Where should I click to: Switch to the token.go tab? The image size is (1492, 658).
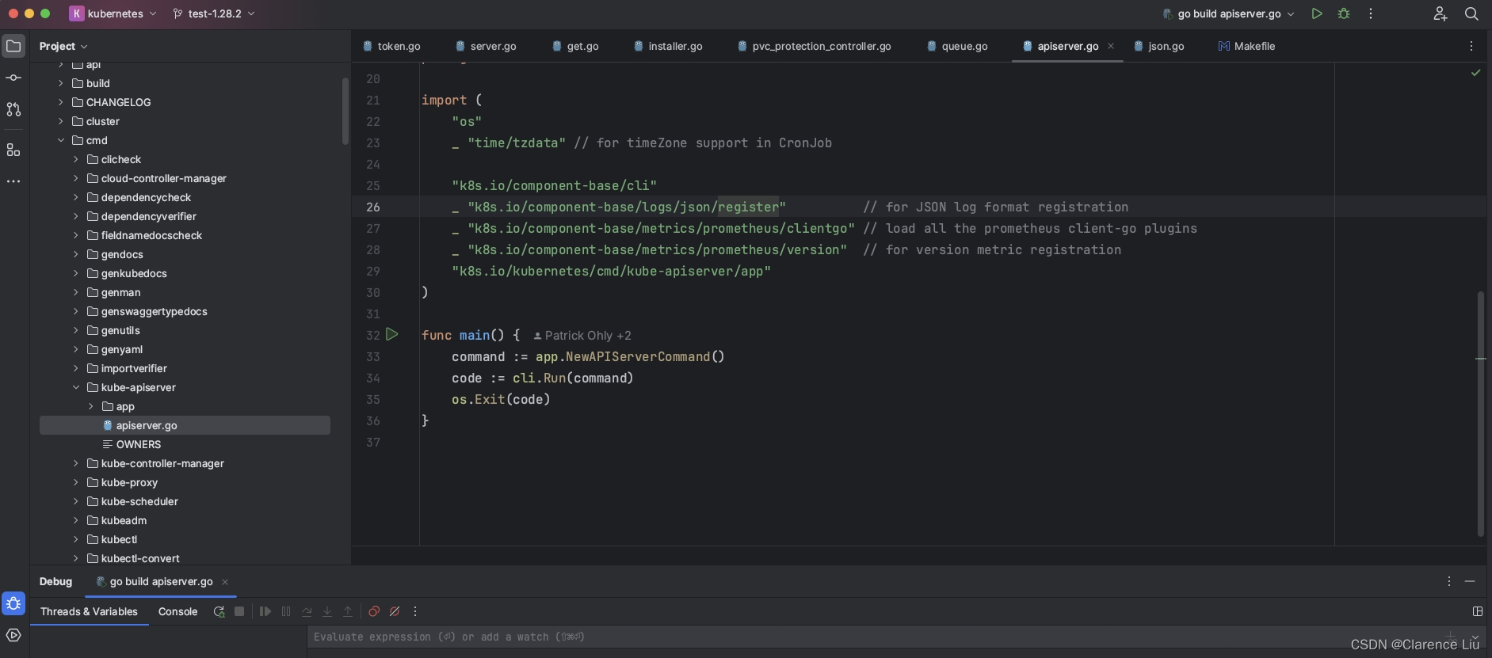[x=391, y=46]
